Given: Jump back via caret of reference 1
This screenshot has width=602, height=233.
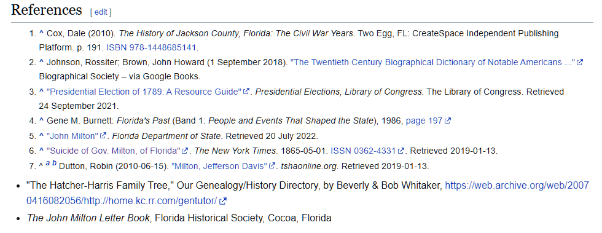Looking at the screenshot, I should click(41, 33).
